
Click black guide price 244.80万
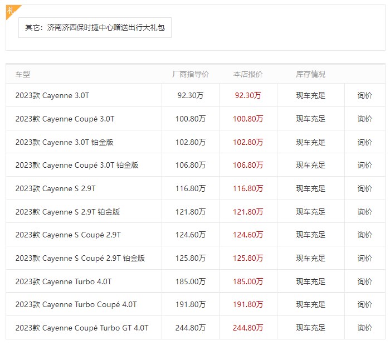pyautogui.click(x=191, y=328)
